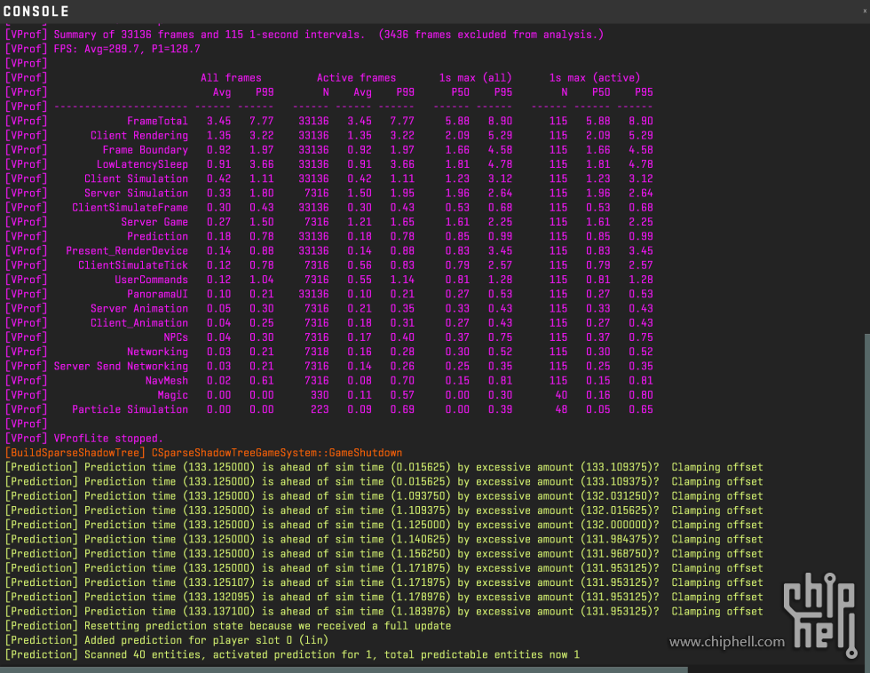Click the CONSOLE title text

click(x=36, y=12)
